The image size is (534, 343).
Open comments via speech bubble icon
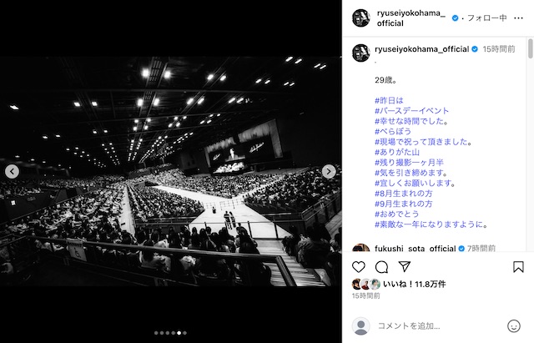(x=381, y=267)
